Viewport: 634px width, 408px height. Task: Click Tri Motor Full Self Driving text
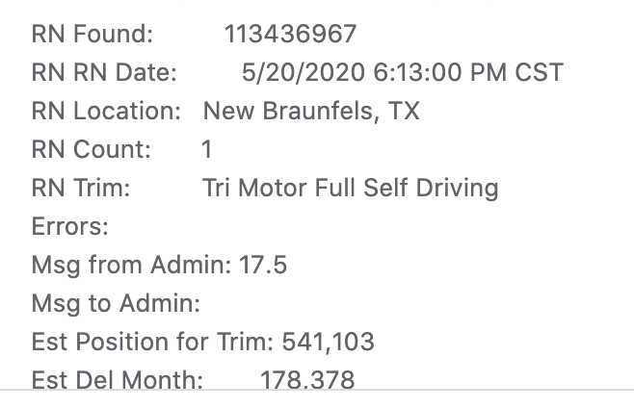[350, 189]
